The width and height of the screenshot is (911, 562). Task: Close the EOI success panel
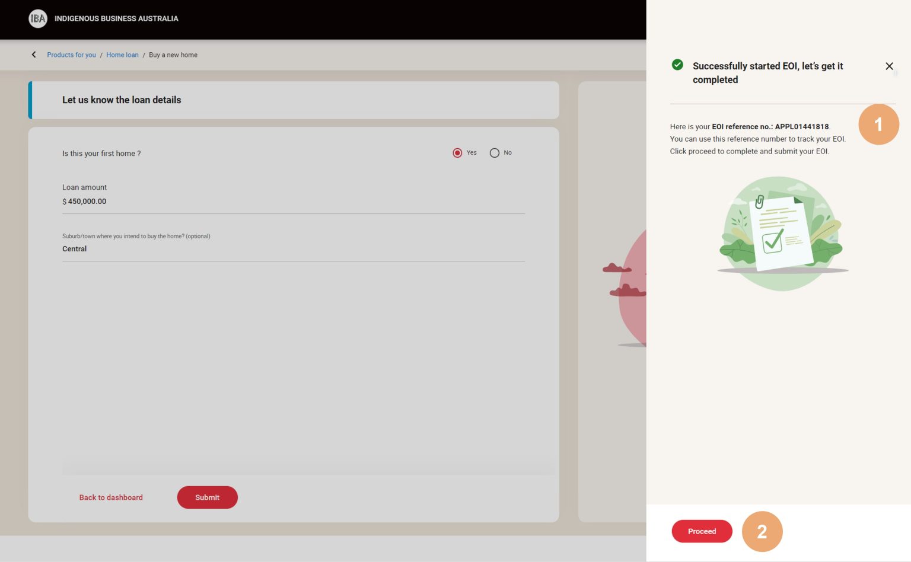click(889, 66)
